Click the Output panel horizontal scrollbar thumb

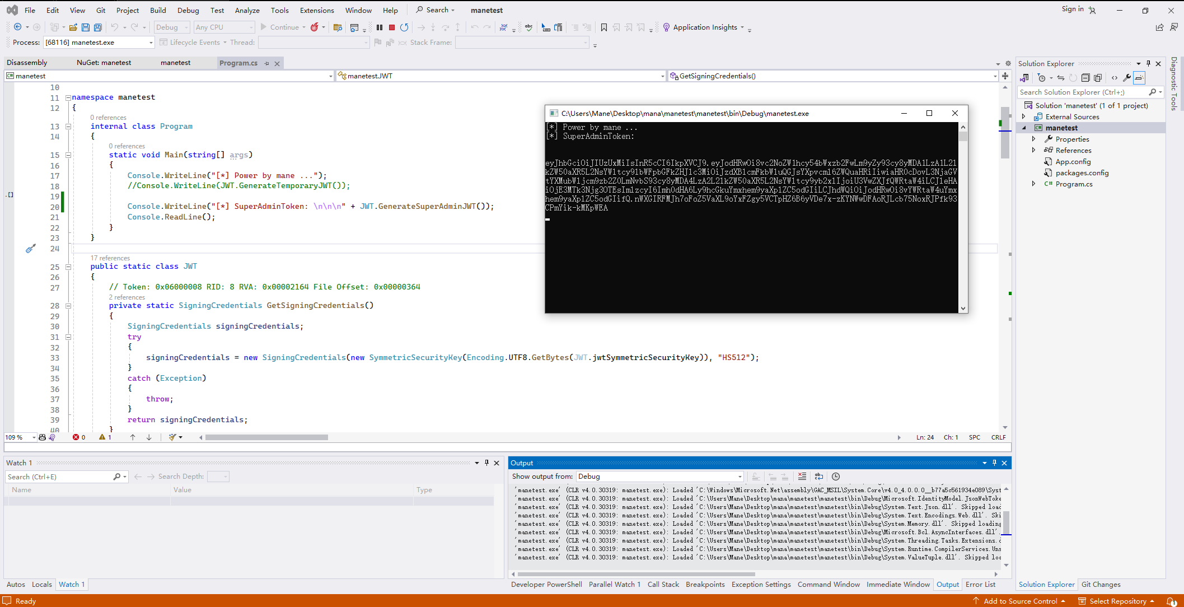[x=637, y=574]
